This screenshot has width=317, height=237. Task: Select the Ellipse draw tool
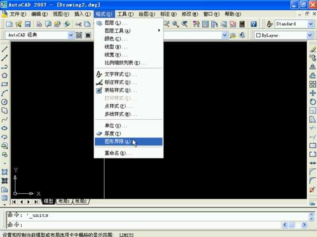coord(4,128)
